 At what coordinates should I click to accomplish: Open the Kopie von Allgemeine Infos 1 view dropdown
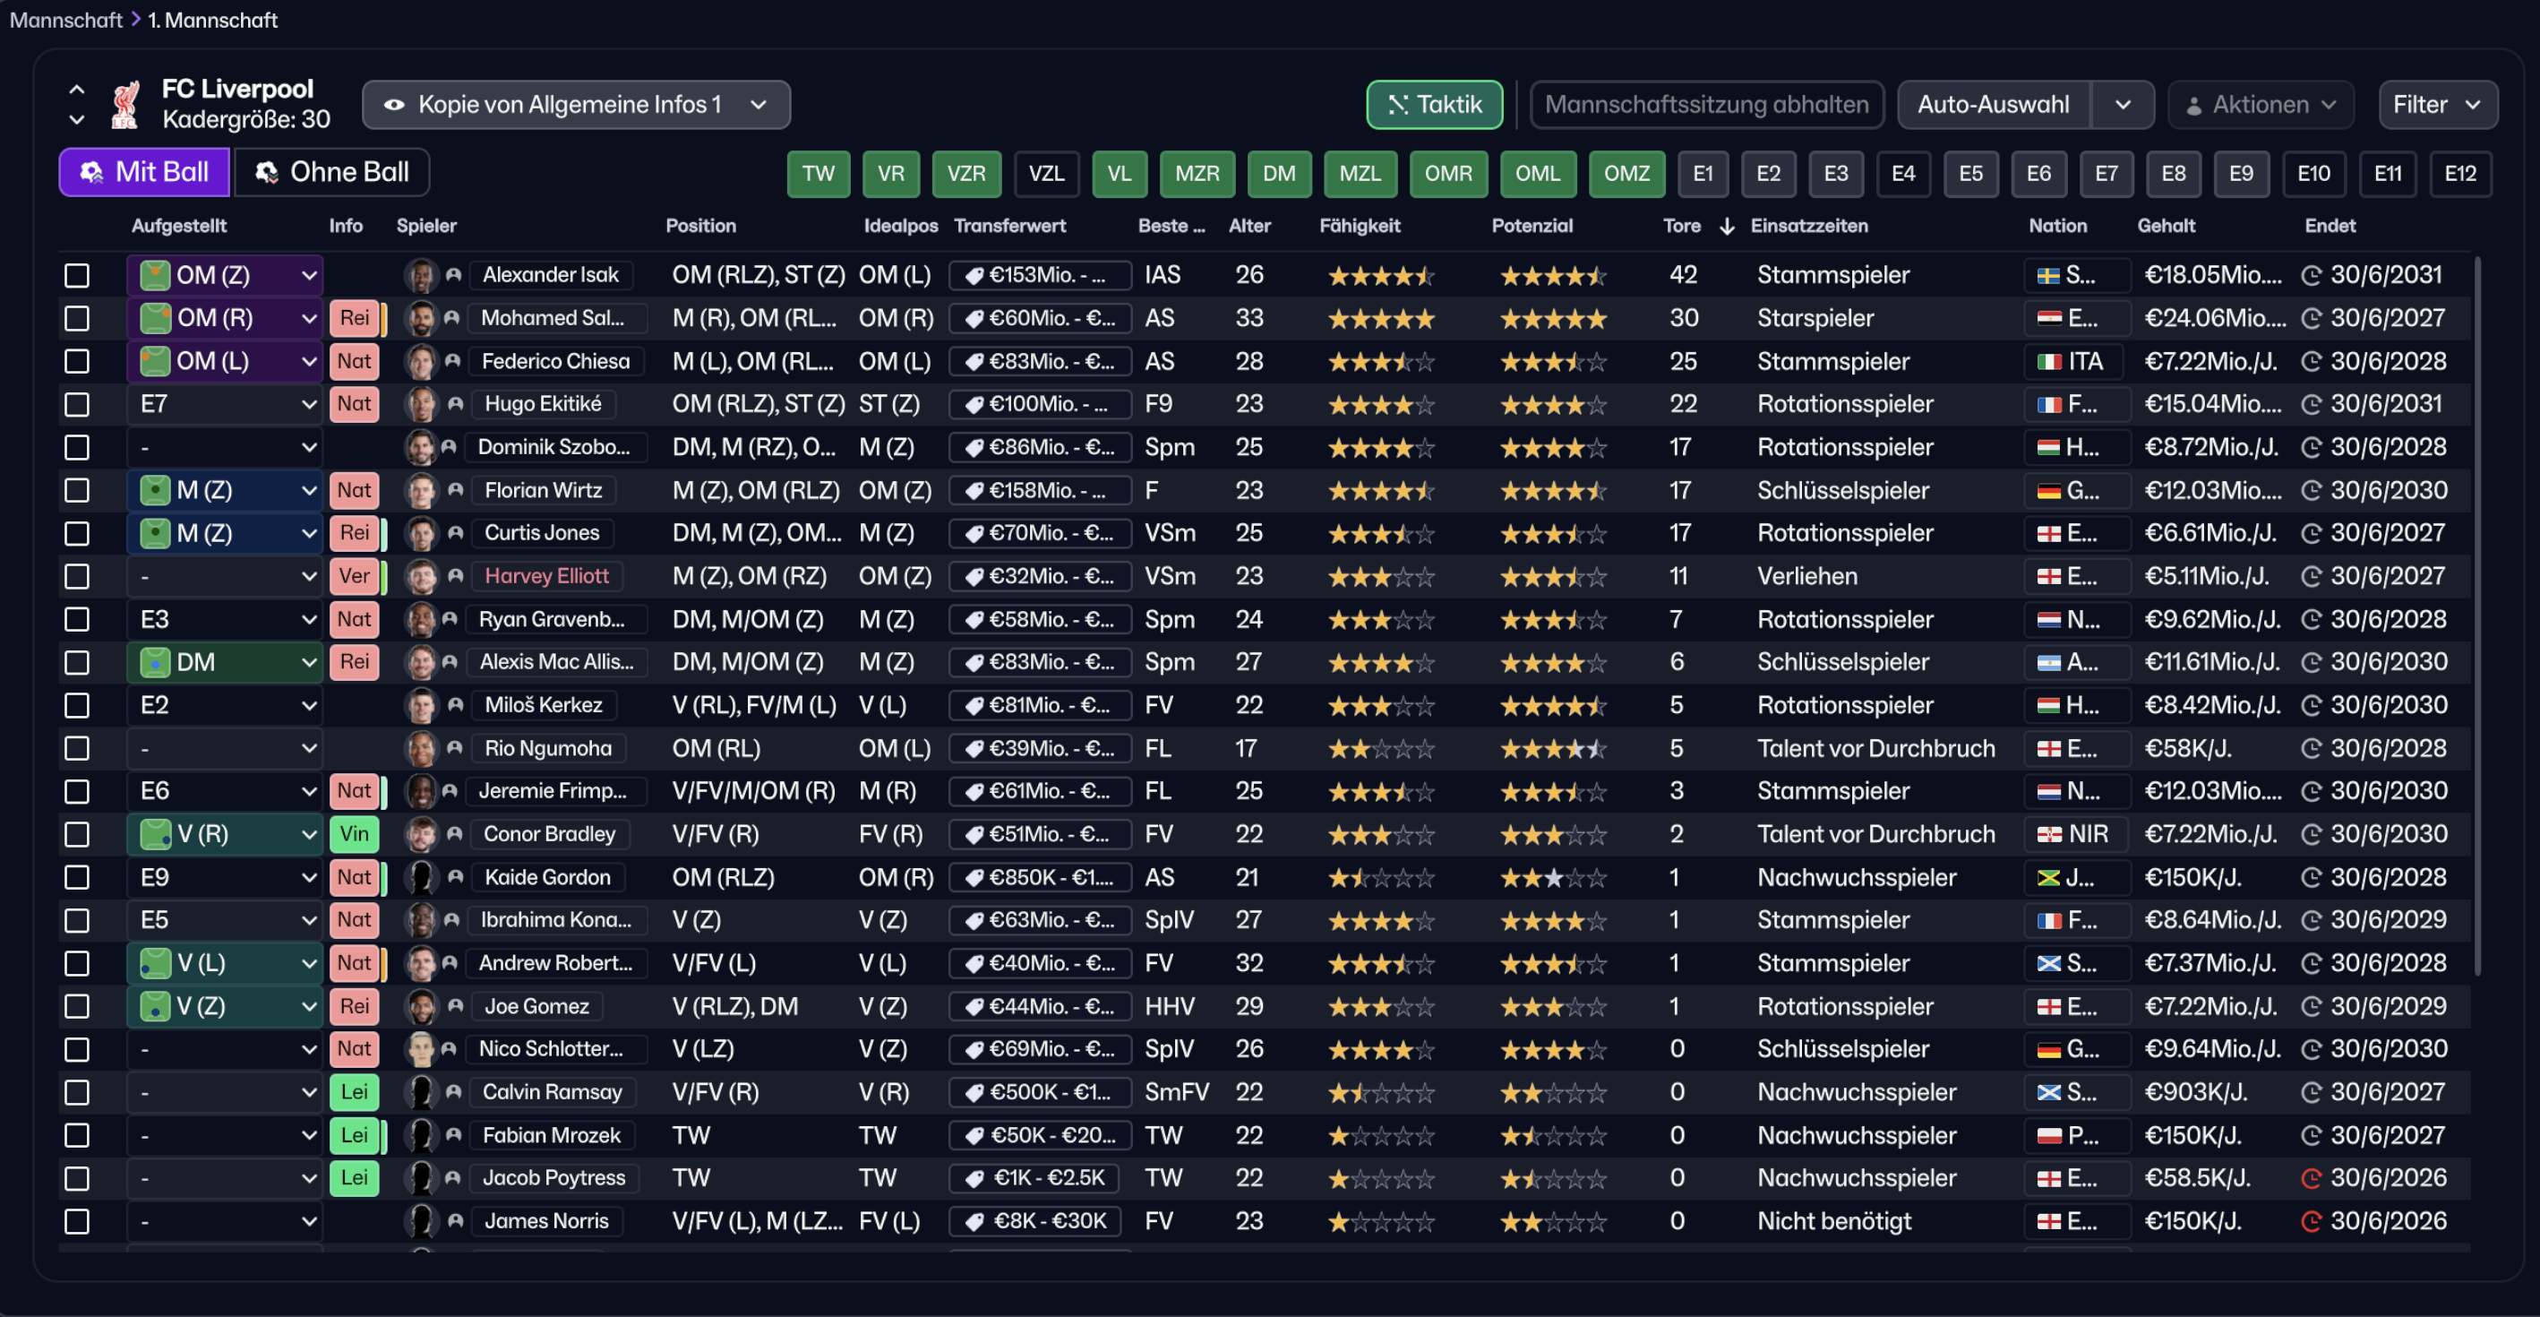pos(576,105)
